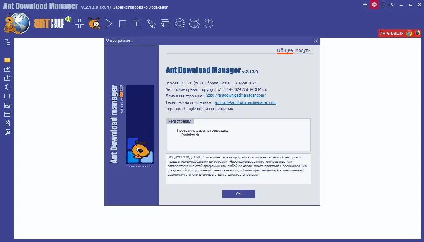424x242 pixels.
Task: Click the Firefox integration icon
Action: click(x=417, y=33)
